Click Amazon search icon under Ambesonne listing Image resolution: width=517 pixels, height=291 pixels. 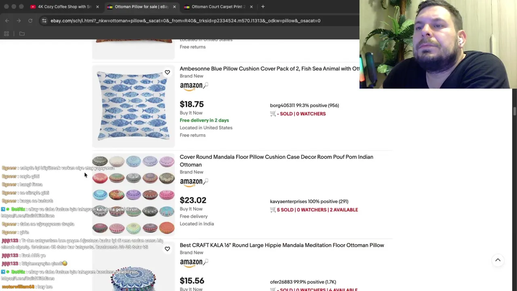206,85
